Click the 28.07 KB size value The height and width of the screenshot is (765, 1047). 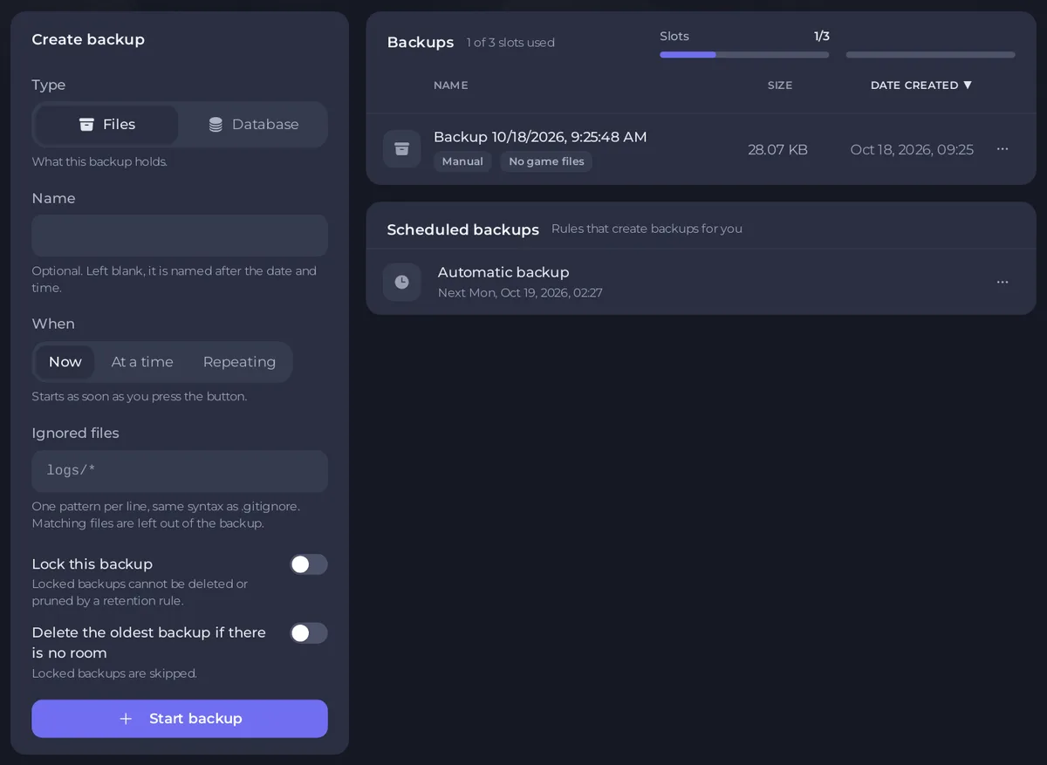click(777, 150)
